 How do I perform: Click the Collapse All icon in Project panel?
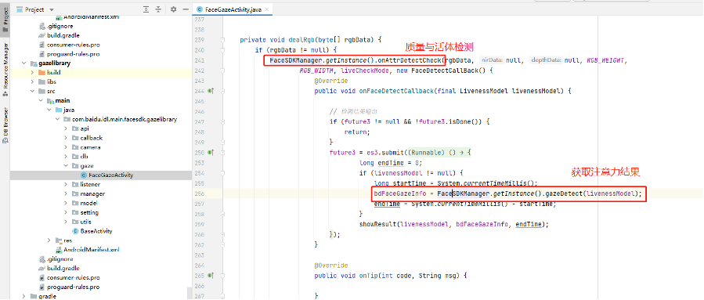(158, 9)
